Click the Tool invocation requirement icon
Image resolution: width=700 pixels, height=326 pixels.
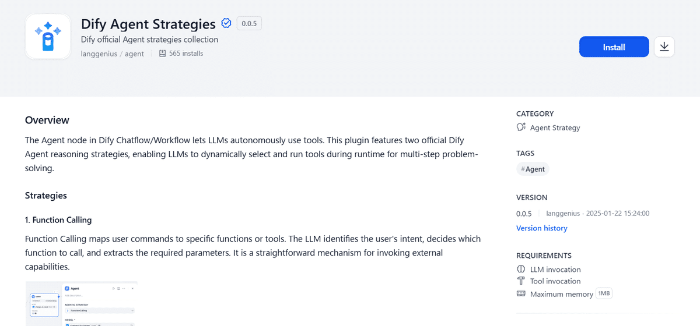pyautogui.click(x=521, y=281)
